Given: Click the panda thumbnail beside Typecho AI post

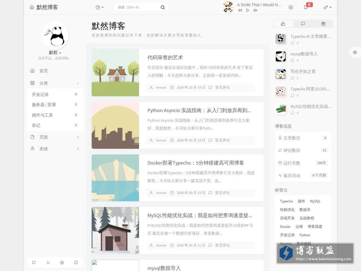Looking at the screenshot, I should 281,39.
